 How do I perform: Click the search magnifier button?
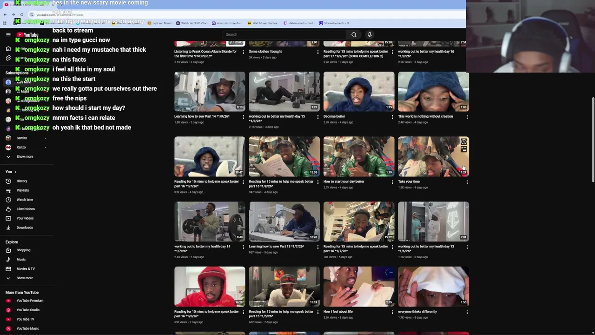point(354,34)
